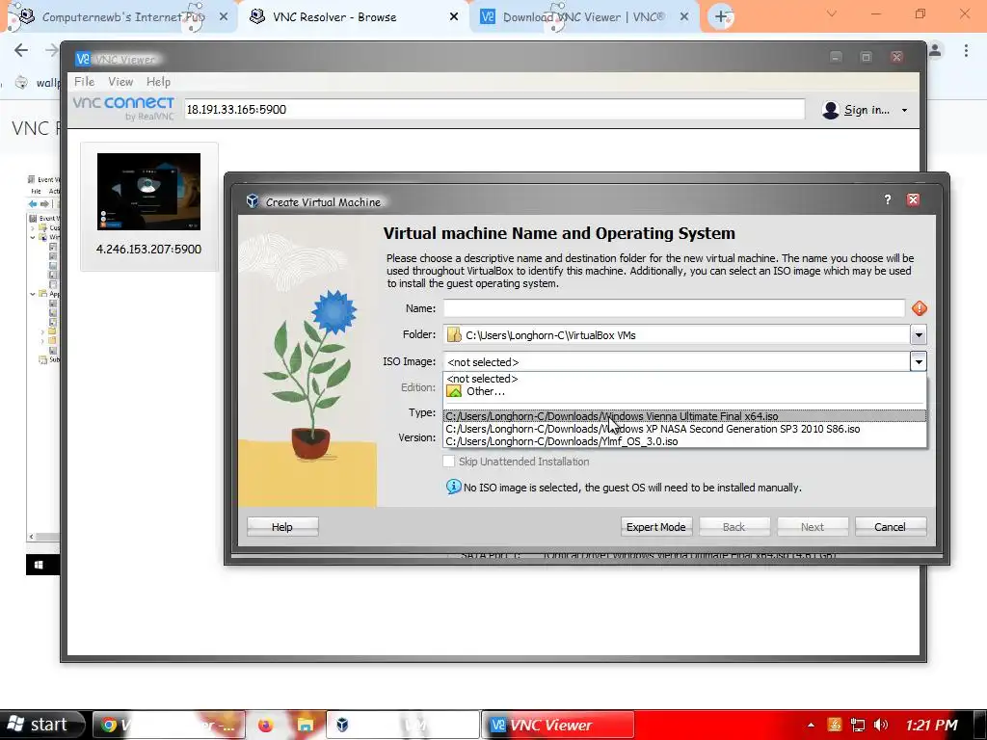This screenshot has width=987, height=740.
Task: Select Windows Vienna Ultimate Final x64.iso entry
Action: [685, 416]
